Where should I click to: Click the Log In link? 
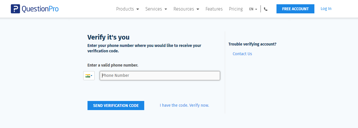point(326,9)
